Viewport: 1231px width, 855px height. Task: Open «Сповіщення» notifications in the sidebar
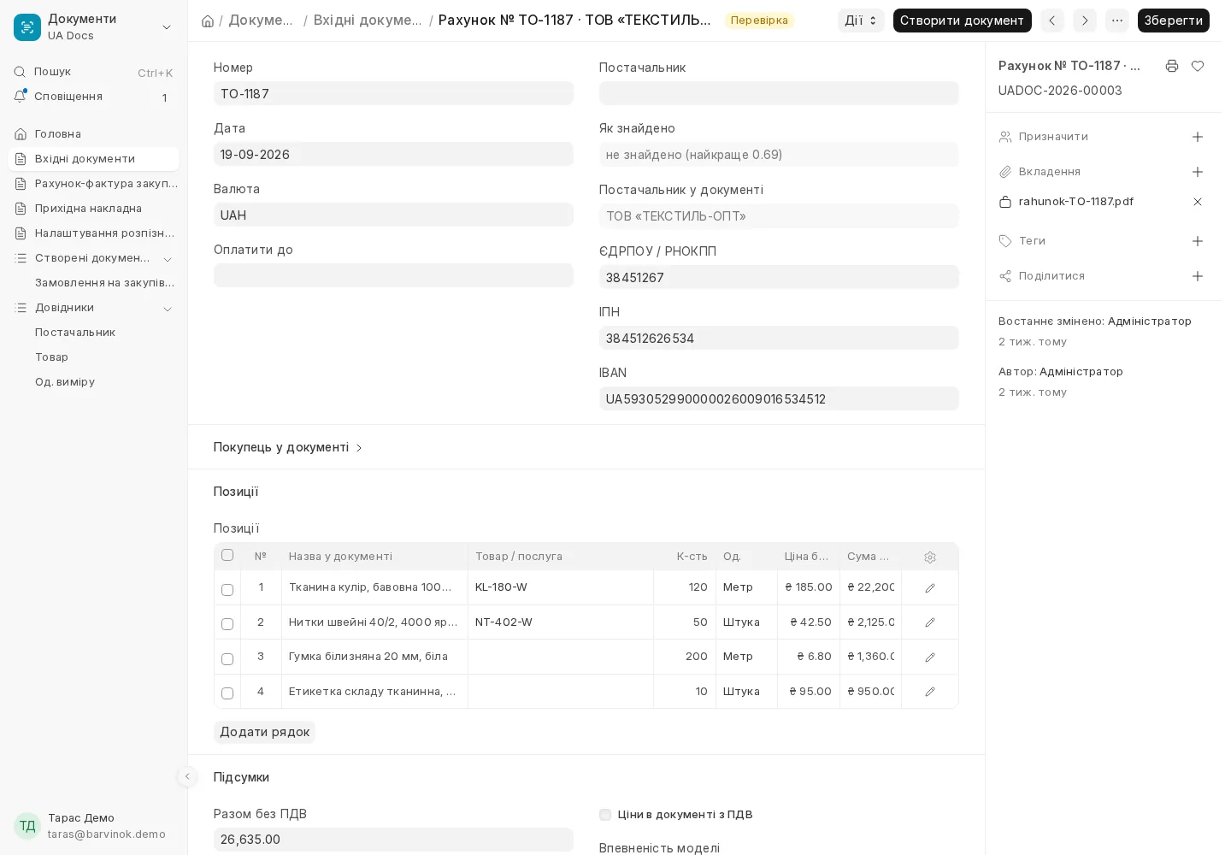[94, 97]
